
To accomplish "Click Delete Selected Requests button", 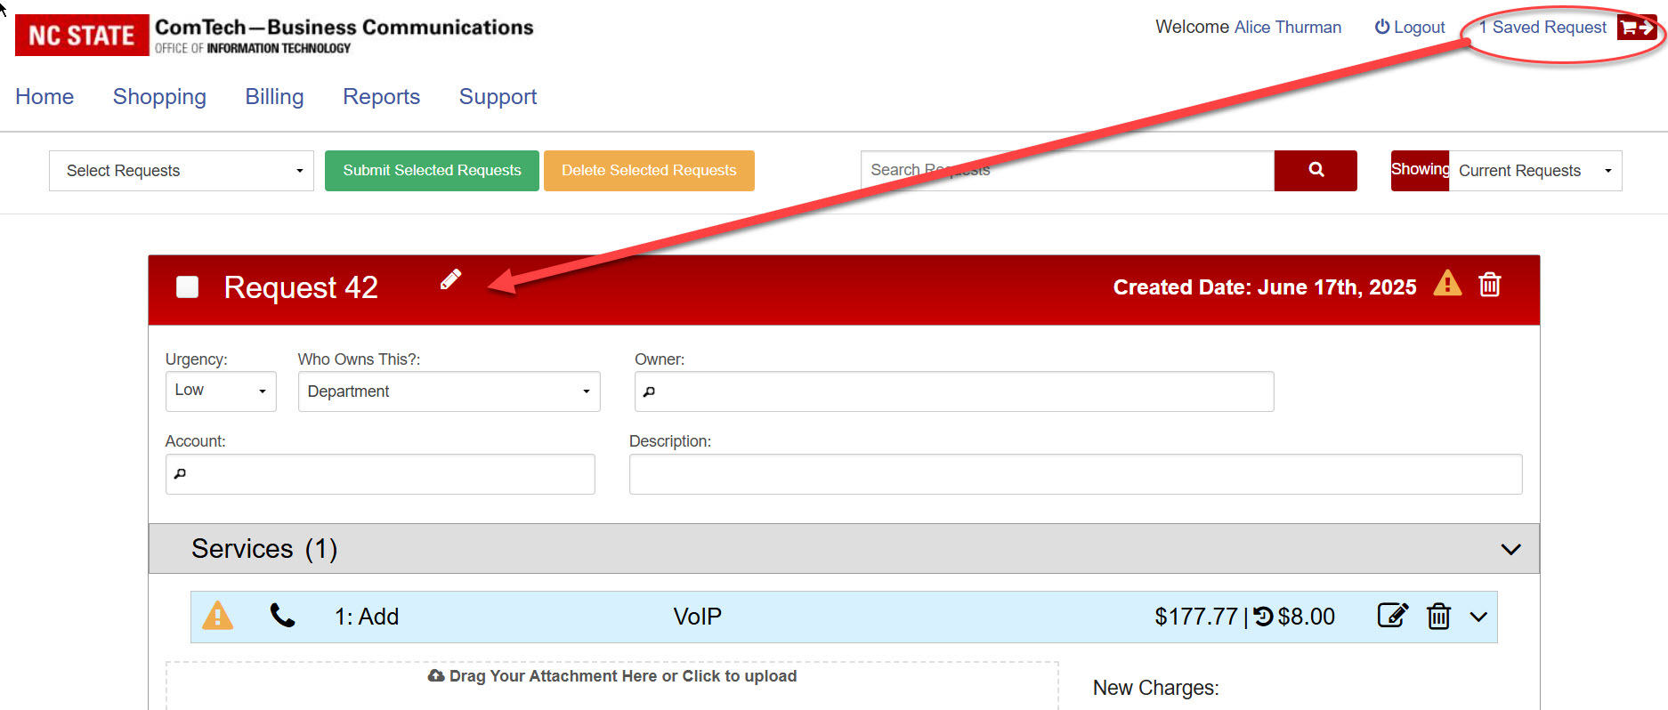I will (x=649, y=171).
